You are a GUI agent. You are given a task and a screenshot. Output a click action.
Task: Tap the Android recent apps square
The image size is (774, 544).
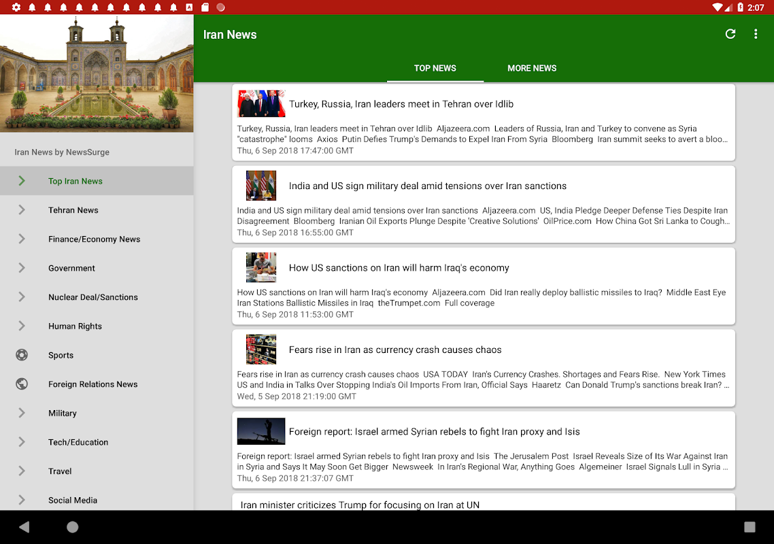point(750,527)
